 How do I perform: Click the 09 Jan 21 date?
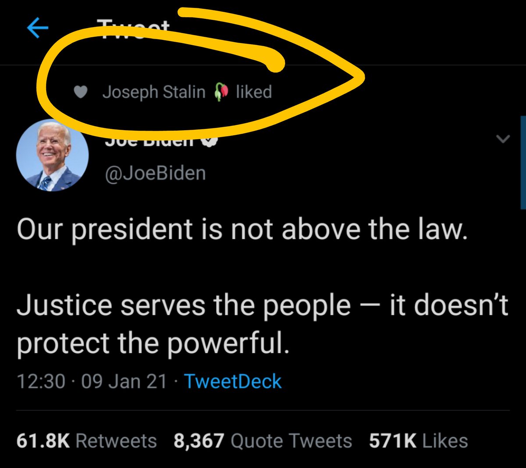coord(124,381)
